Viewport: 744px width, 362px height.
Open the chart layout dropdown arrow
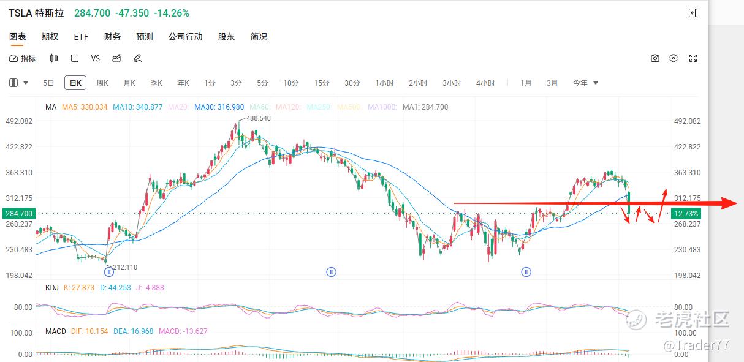click(26, 83)
